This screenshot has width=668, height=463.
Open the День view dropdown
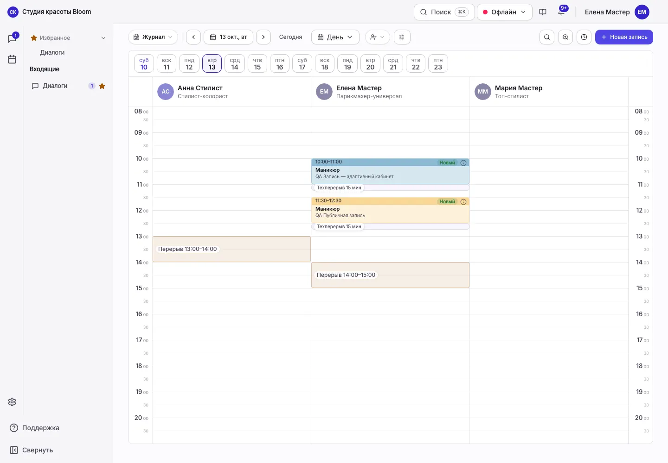335,37
